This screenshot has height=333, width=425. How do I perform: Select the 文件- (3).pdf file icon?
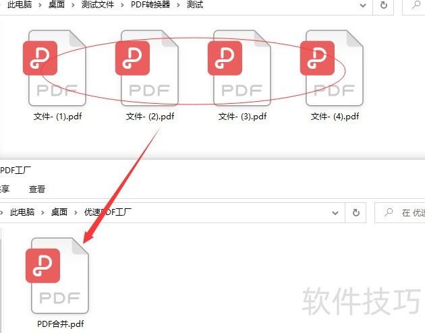tap(239, 67)
